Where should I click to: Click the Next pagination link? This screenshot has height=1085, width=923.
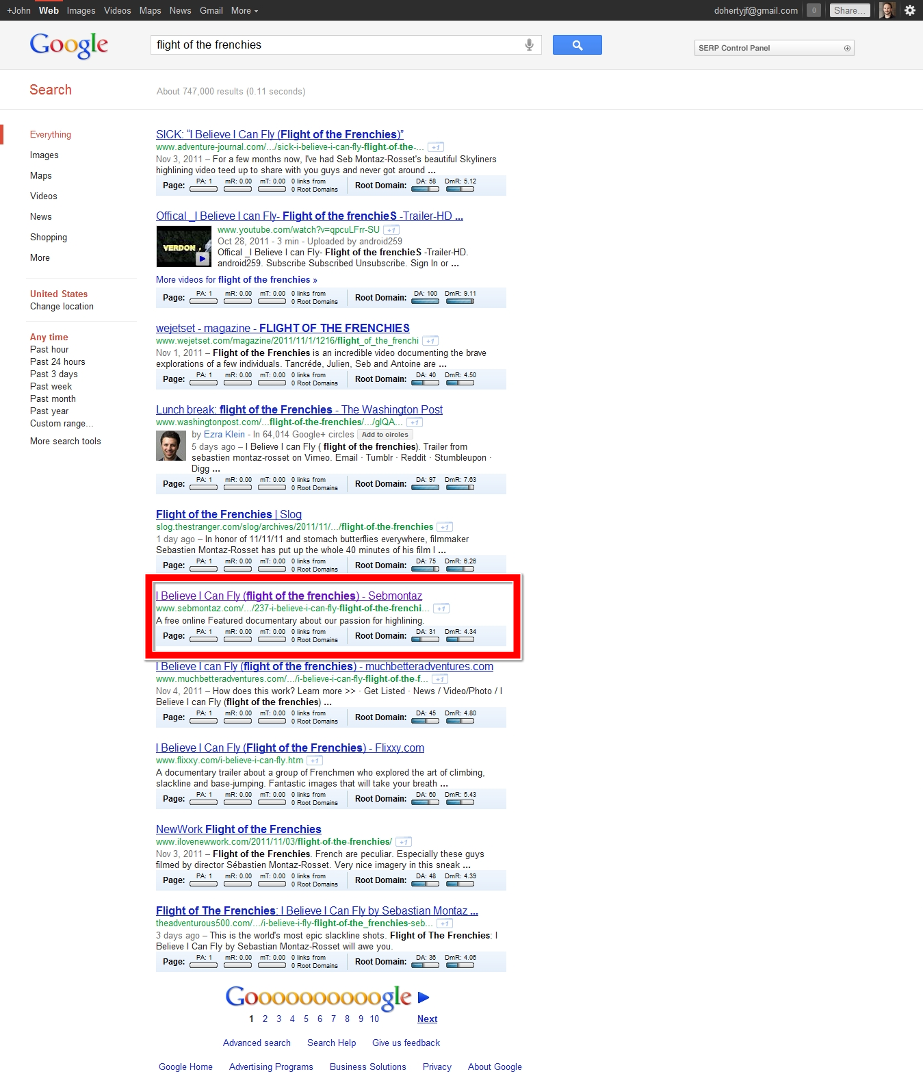pos(427,1019)
